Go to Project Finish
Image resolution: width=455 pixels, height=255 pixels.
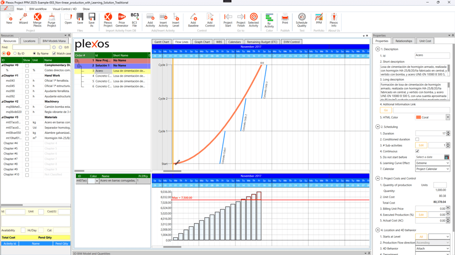pos(241,20)
